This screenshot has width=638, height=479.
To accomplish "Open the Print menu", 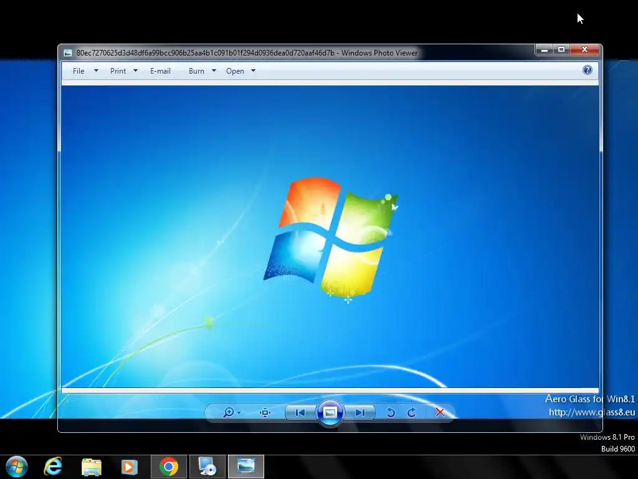I will (118, 71).
